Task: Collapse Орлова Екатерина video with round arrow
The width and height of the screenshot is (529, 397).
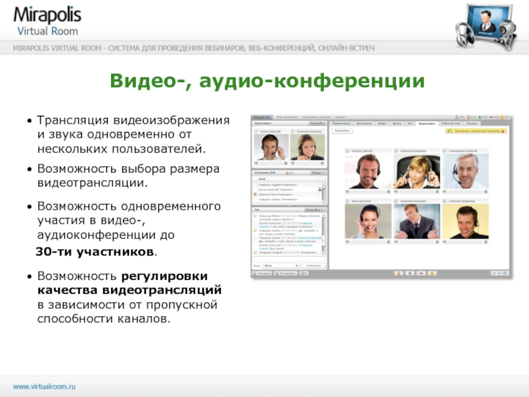Action: click(395, 151)
